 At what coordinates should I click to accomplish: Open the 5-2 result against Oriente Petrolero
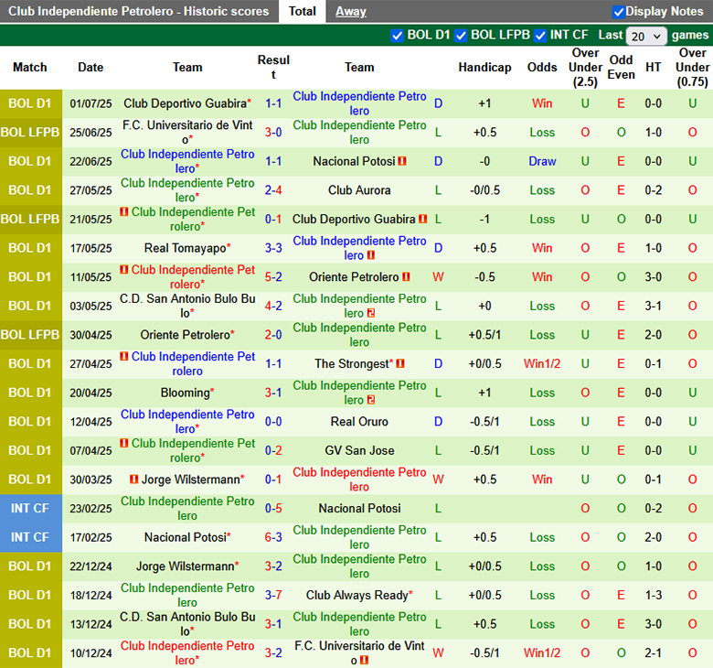click(273, 277)
